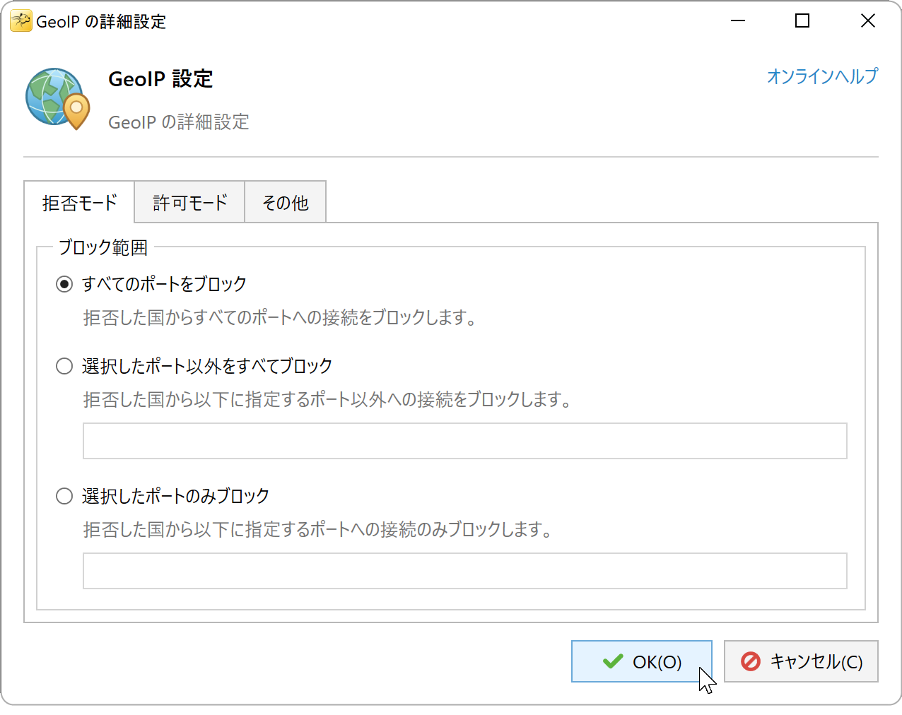Click the description about ポート以外への接続をブロック

coord(328,399)
